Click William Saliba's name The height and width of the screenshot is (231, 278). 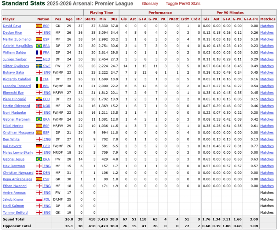[x=14, y=52]
